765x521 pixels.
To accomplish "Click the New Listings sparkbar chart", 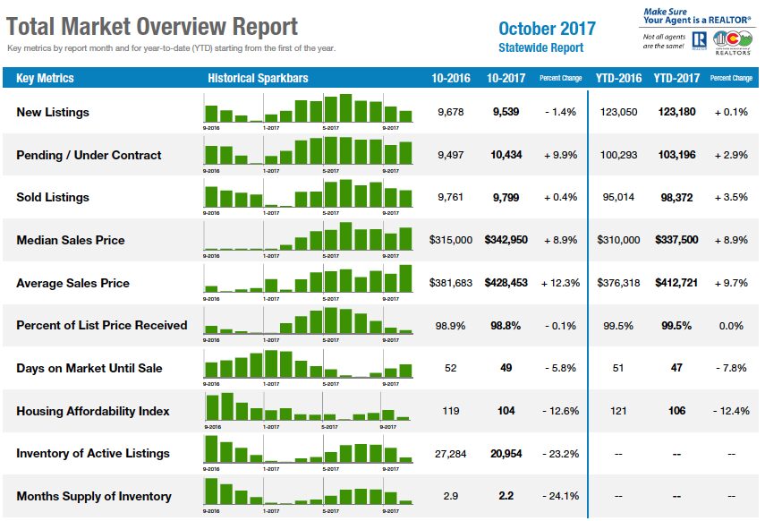I will 308,111.
